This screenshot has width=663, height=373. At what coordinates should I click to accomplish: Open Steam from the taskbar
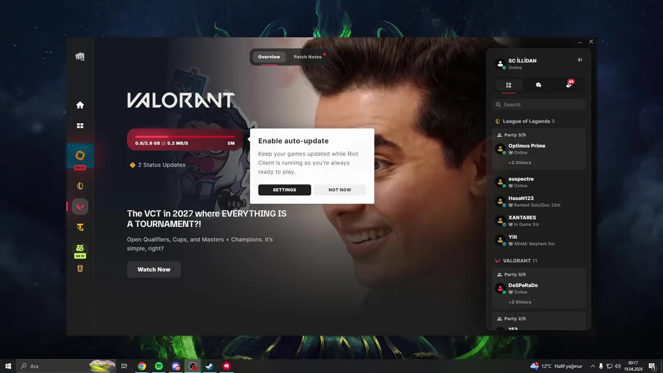(x=209, y=366)
